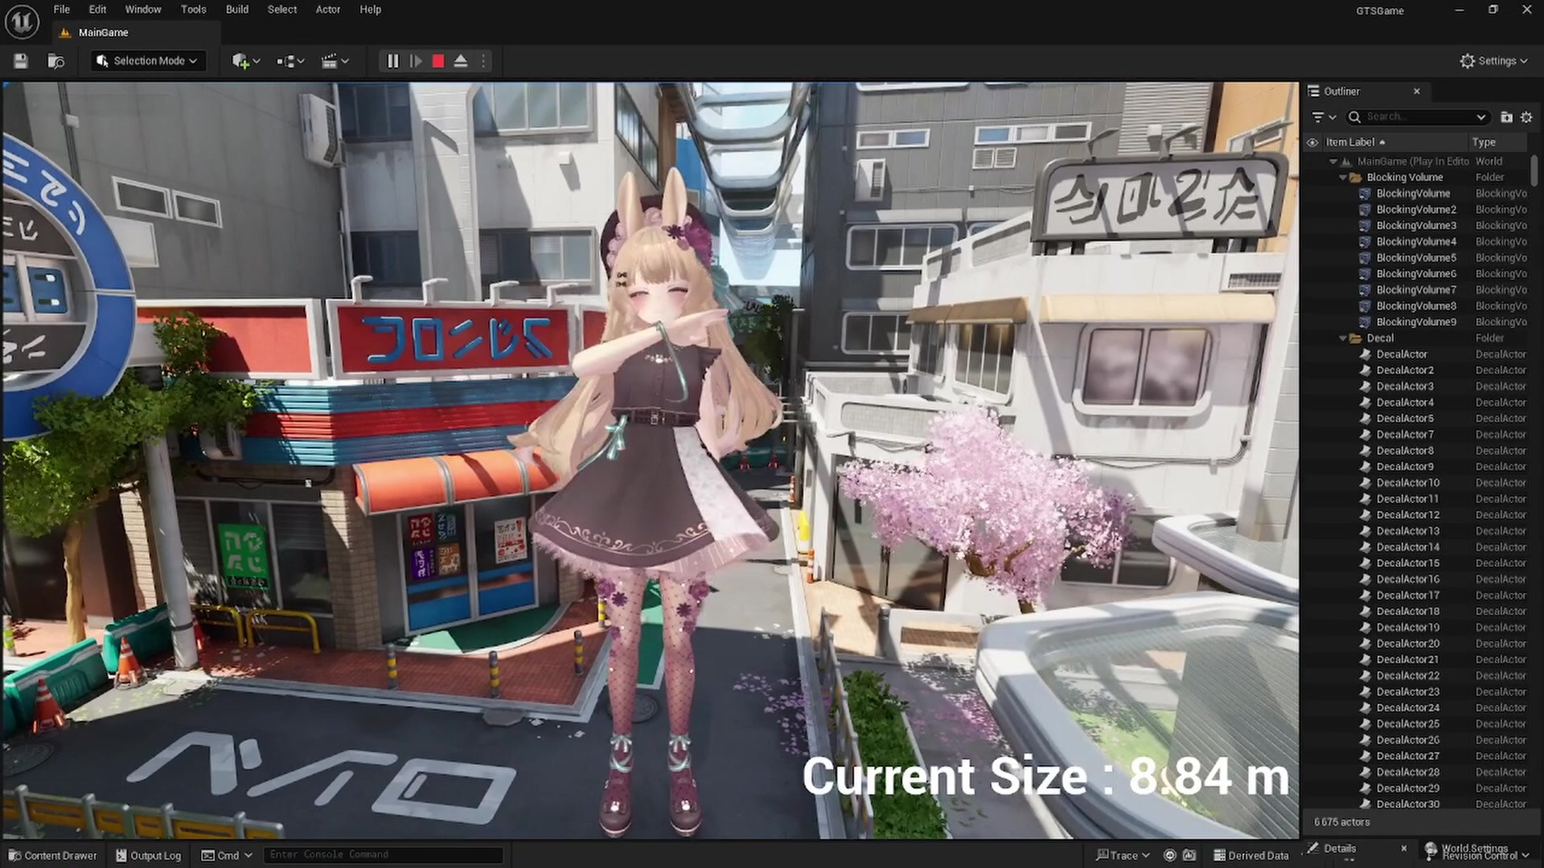Open the Outliner settings gear
This screenshot has height=868, width=1544.
coord(1526,117)
